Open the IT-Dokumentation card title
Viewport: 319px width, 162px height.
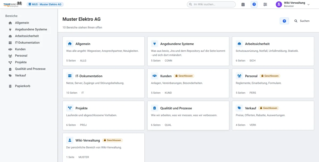point(89,76)
